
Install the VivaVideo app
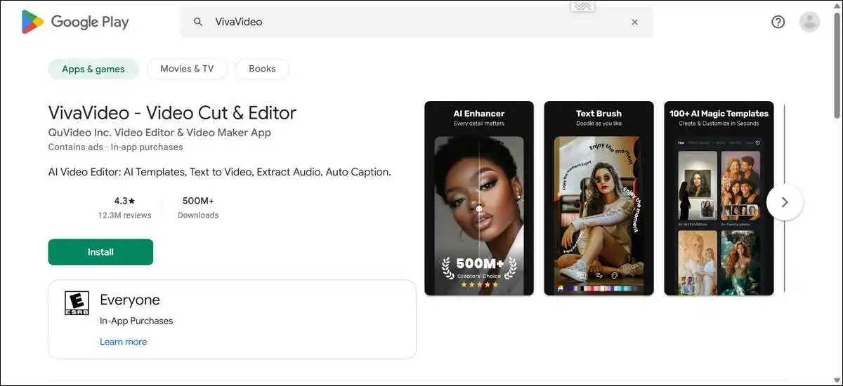point(100,252)
